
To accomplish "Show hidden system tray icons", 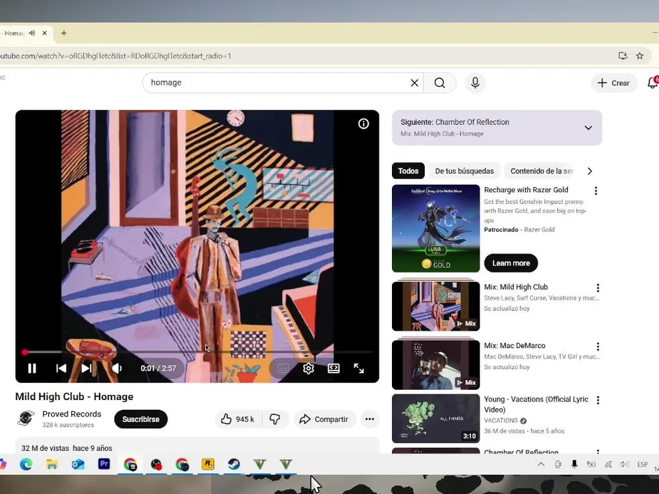I will tap(542, 464).
